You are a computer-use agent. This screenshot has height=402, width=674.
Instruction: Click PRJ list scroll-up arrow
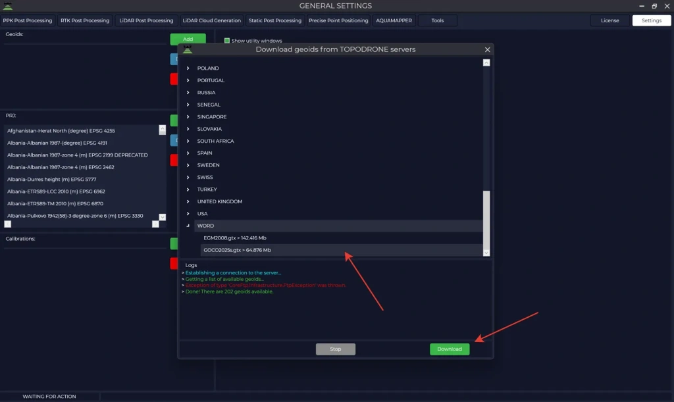tap(163, 130)
